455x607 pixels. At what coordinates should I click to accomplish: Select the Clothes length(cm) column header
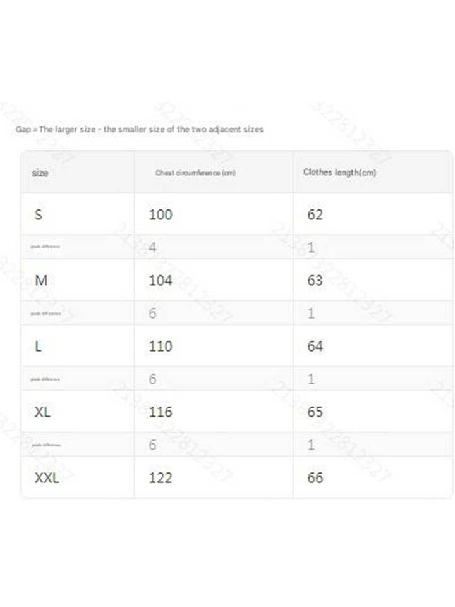[x=339, y=172]
